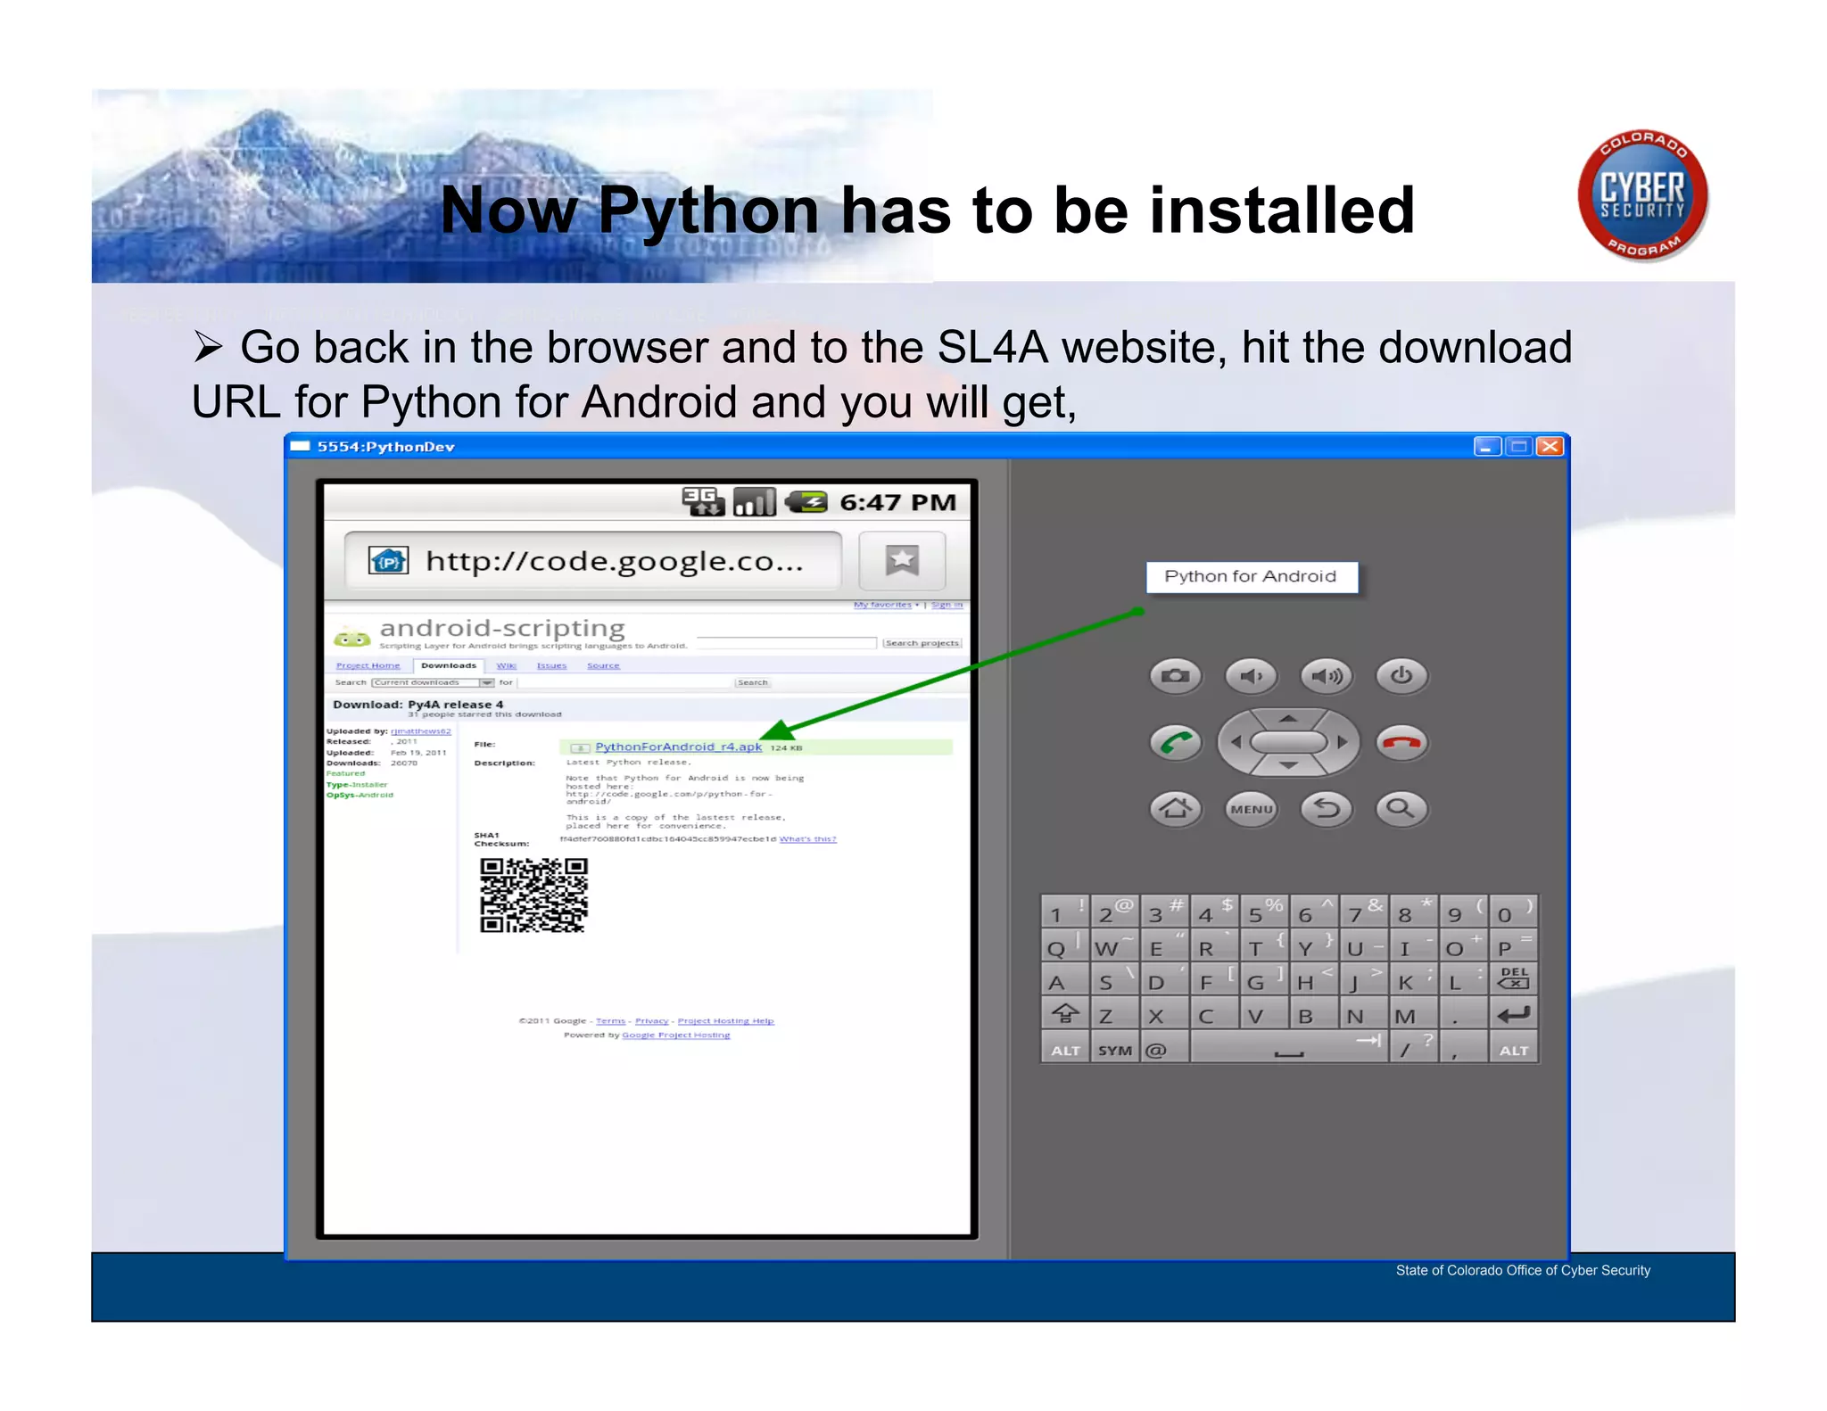Click the browser bookmark star button
Screen dimensions: 1827x1411
coord(902,561)
